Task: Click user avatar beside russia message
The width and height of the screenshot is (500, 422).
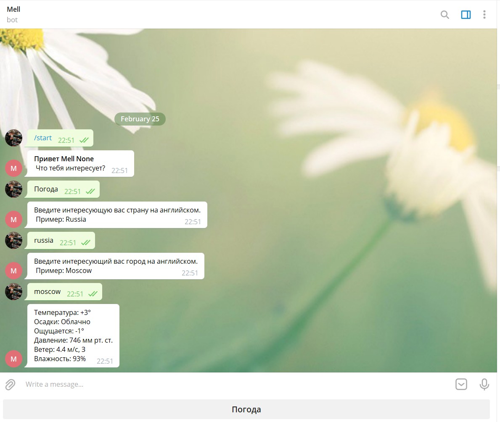Action: click(14, 241)
